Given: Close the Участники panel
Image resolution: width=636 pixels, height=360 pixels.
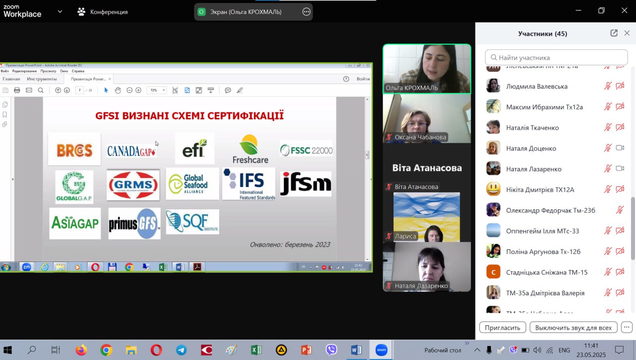Looking at the screenshot, I should coord(627,33).
